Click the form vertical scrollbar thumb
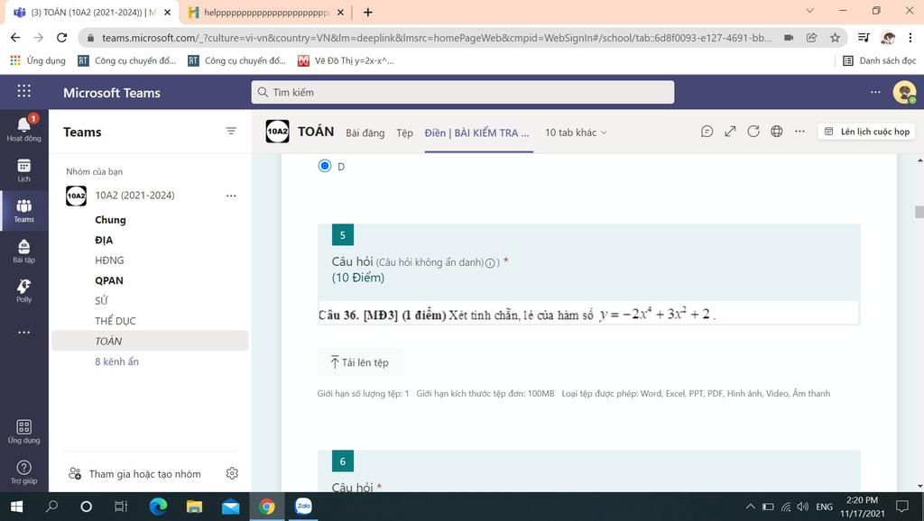This screenshot has width=924, height=521. pos(919,212)
